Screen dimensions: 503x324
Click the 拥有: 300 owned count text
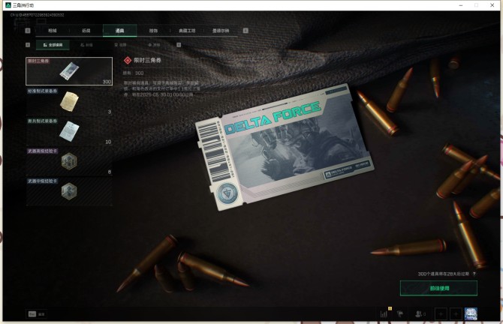[133, 73]
